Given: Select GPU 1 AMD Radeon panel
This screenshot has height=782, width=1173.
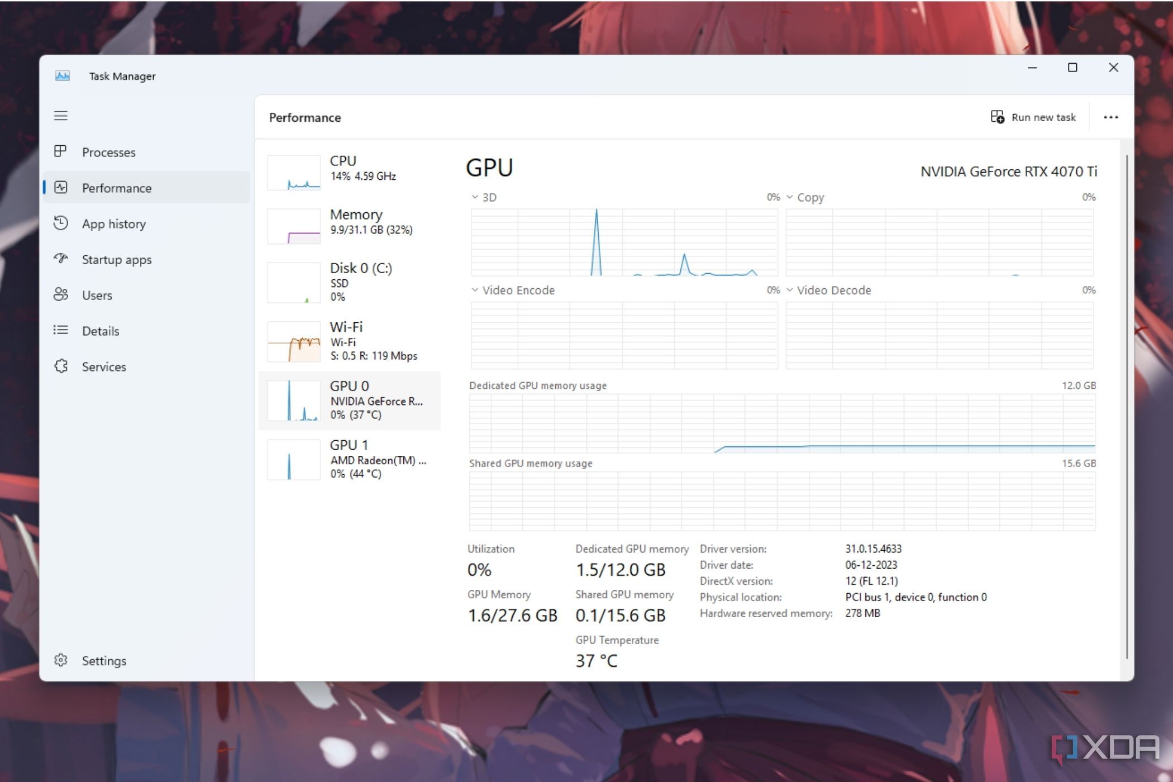Looking at the screenshot, I should click(354, 458).
